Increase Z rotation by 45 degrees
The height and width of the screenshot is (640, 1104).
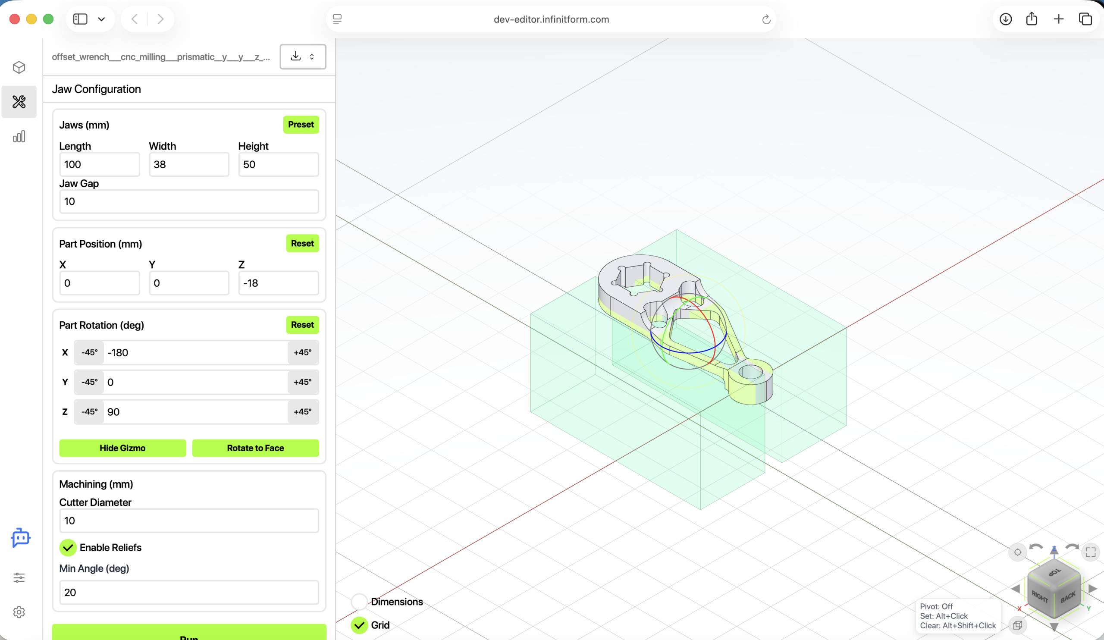(303, 412)
